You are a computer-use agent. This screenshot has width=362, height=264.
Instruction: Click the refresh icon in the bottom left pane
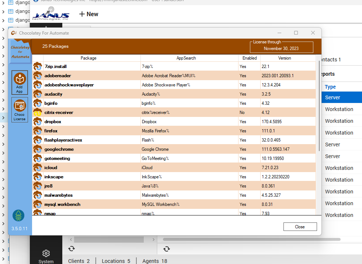point(71,249)
